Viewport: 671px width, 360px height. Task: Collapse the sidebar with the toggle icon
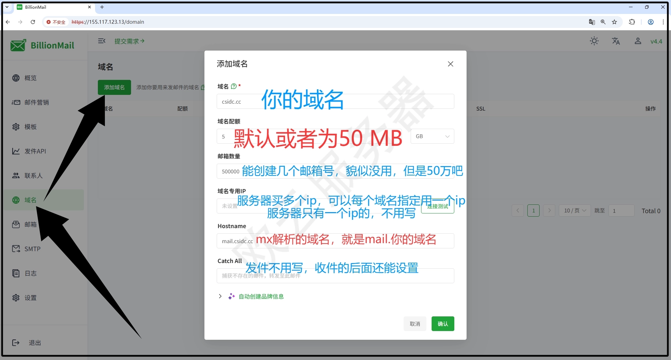coord(101,41)
